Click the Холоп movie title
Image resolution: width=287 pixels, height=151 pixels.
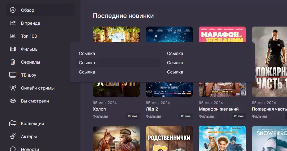[x=99, y=109]
